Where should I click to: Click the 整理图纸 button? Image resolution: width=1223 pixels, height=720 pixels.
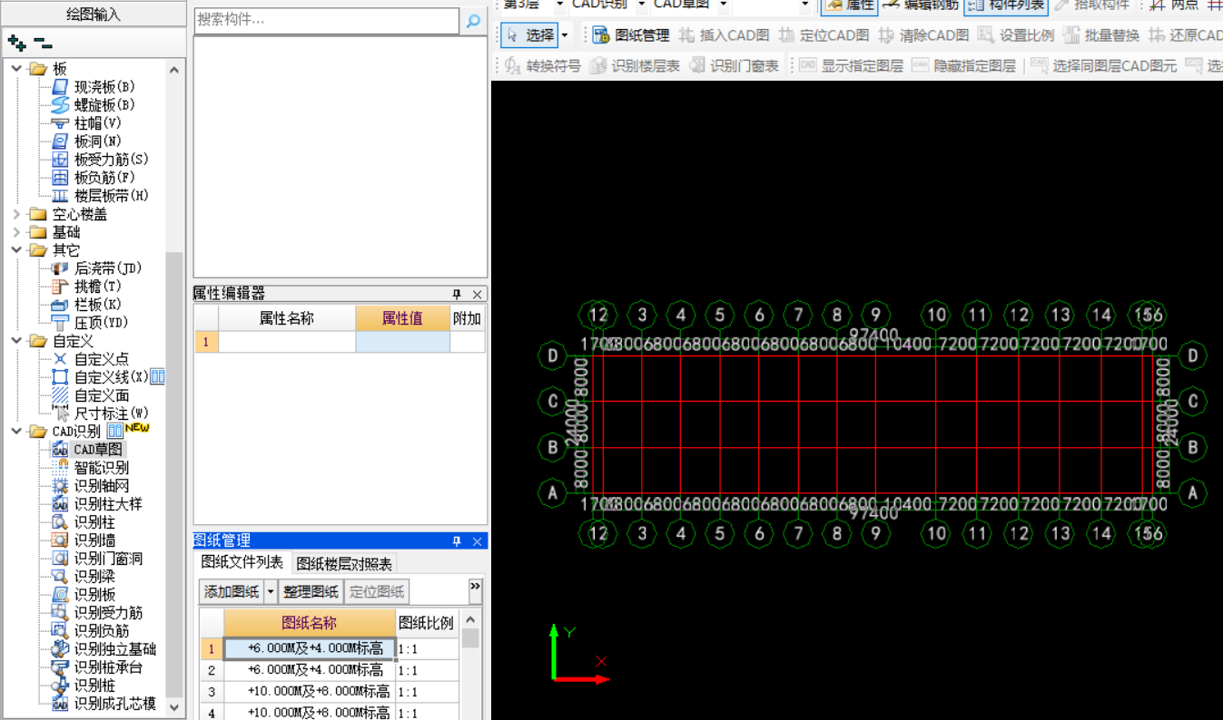[311, 592]
